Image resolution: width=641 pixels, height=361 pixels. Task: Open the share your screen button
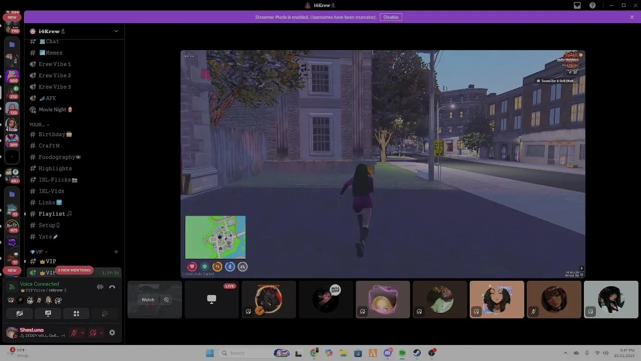48,313
